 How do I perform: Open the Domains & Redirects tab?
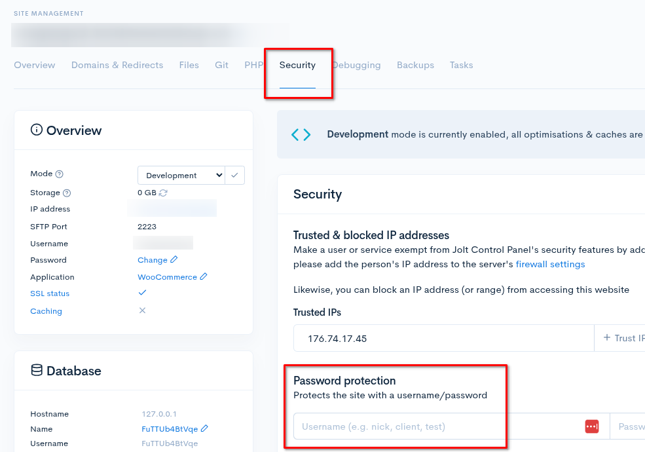(117, 65)
